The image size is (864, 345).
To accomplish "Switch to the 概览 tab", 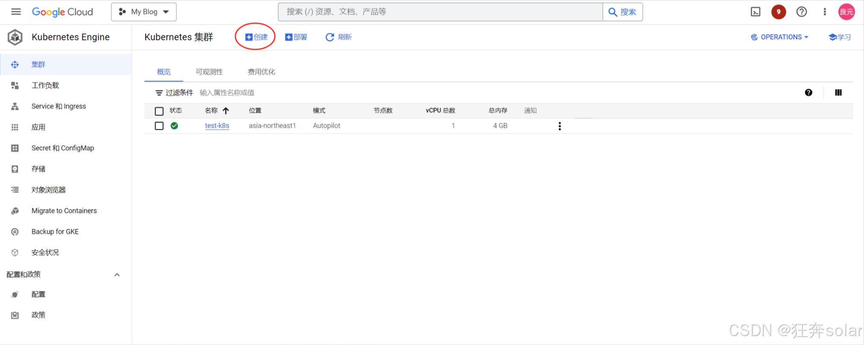I will [x=164, y=72].
